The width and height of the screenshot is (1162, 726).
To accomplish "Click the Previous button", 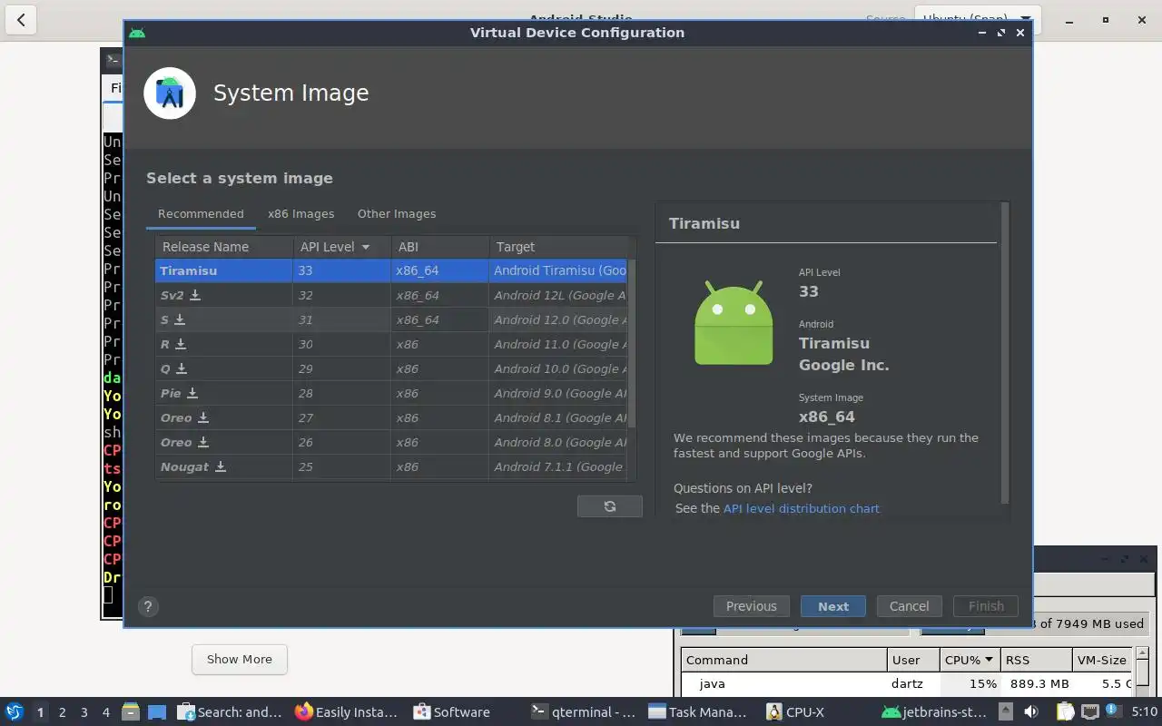I will click(752, 606).
